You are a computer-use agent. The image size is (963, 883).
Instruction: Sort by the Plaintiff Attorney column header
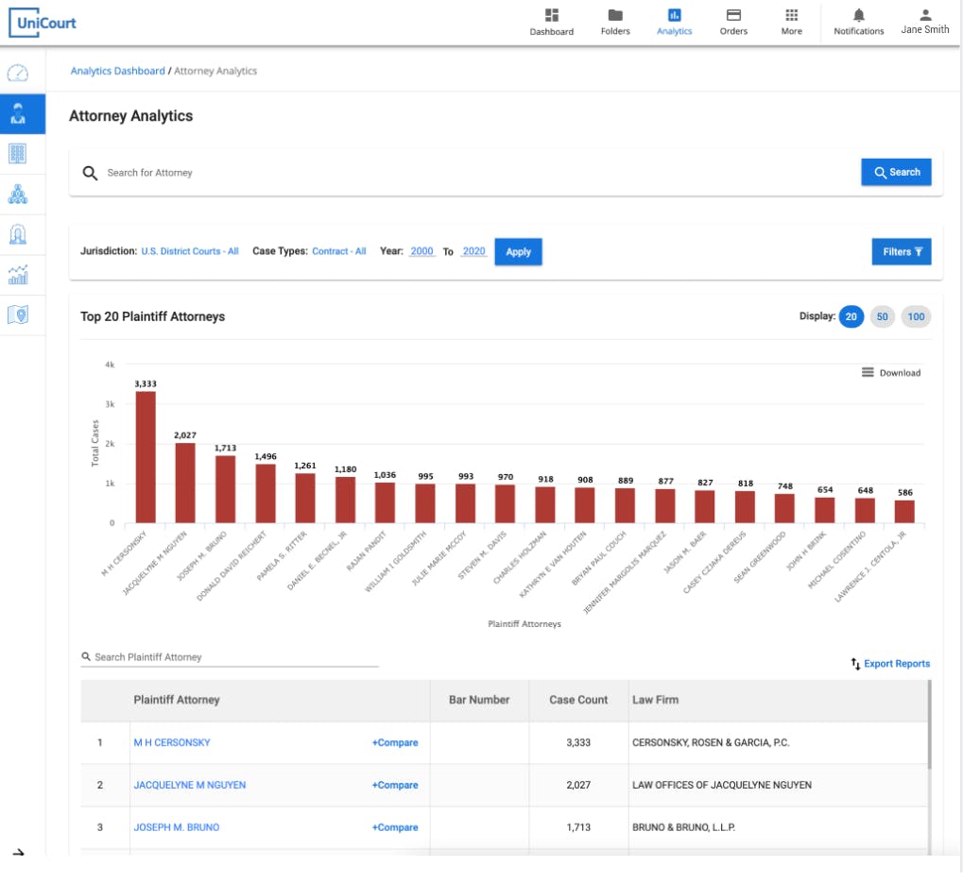coord(177,700)
